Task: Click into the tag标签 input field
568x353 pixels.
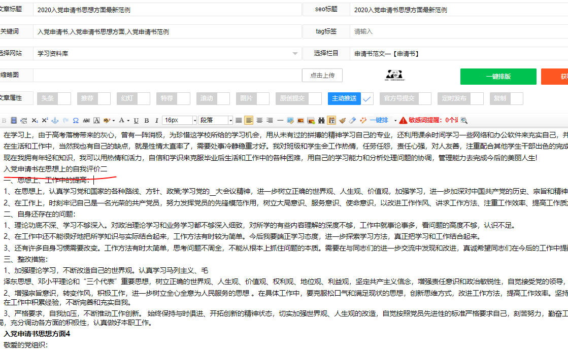Action: click(457, 31)
